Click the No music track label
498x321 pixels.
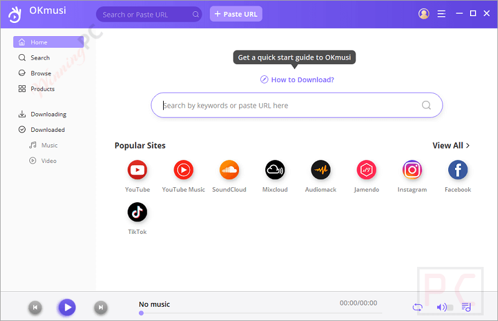[x=154, y=304]
